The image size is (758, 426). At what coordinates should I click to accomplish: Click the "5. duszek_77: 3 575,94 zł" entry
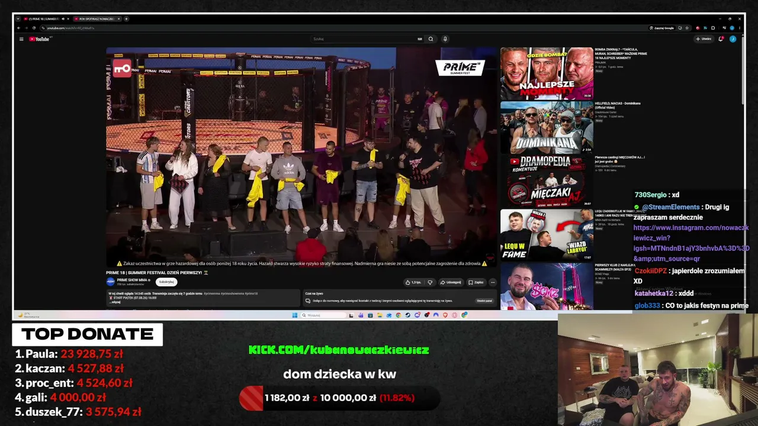pos(78,412)
